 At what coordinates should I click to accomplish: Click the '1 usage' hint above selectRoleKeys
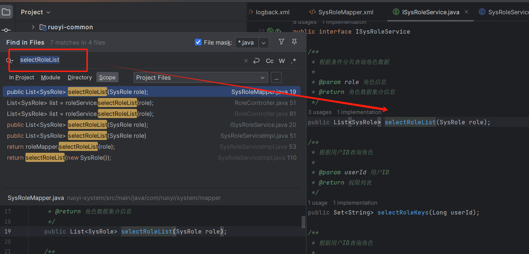(x=317, y=203)
